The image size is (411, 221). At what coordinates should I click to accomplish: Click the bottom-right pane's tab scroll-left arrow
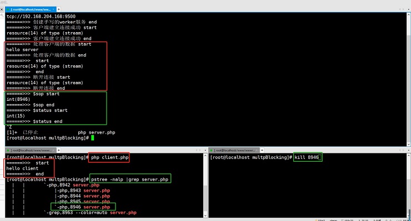[400, 151]
